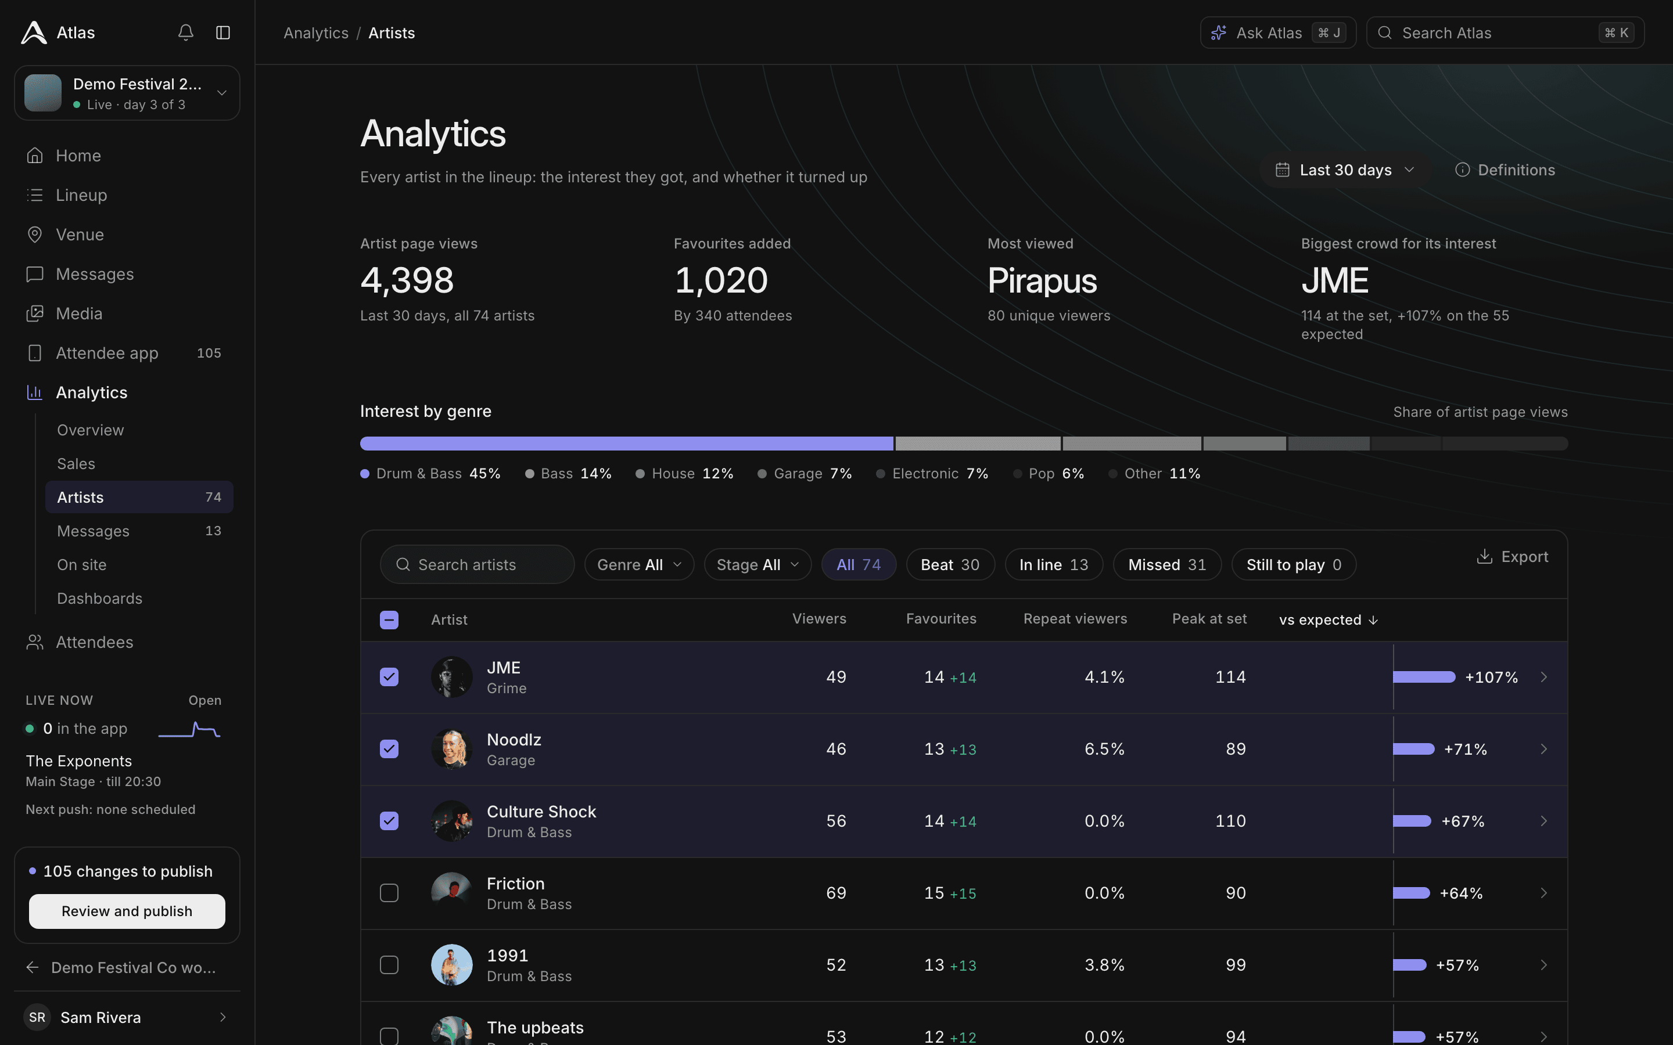Uncheck the Noodlz row checkbox
Screen dimensions: 1673x1045
[x=389, y=748]
